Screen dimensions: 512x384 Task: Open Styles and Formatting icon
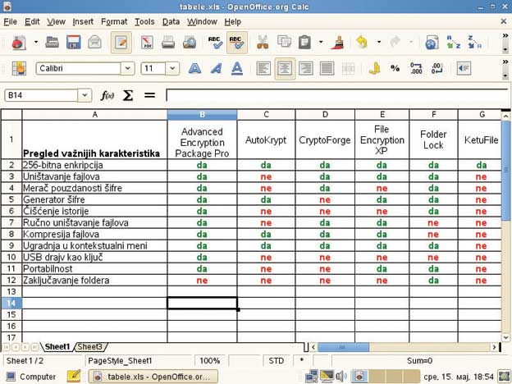point(19,69)
